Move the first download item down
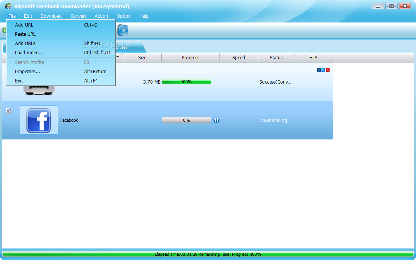 click(323, 70)
